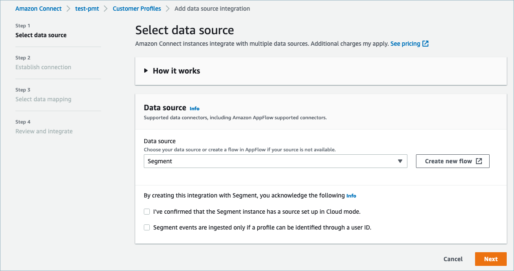Click the disclosure triangle beside How it works
The width and height of the screenshot is (514, 271).
tap(146, 71)
